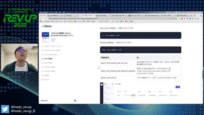Open the book cover thumbnail
The width and height of the screenshot is (204, 115).
pyautogui.click(x=45, y=37)
